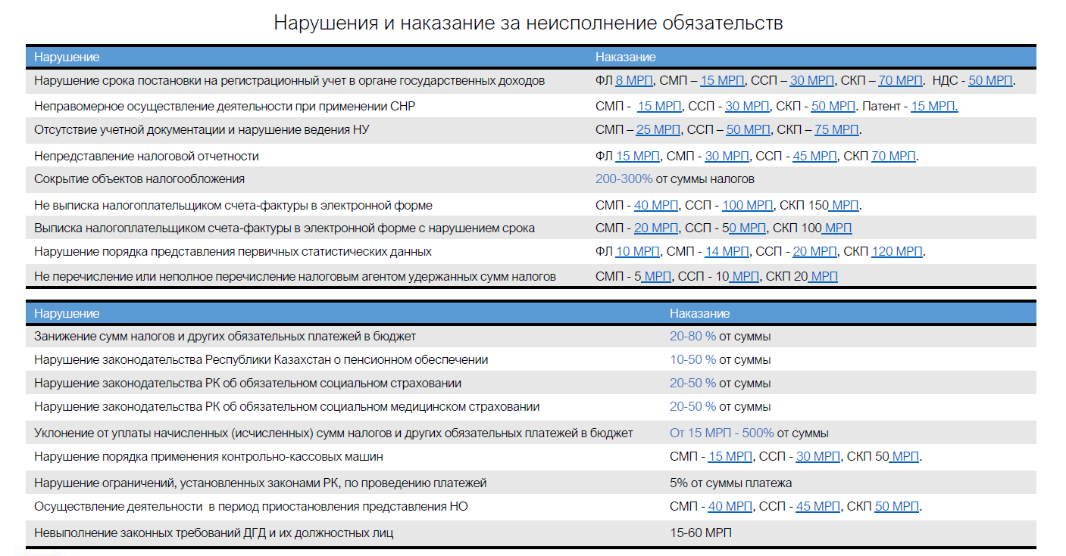This screenshot has width=1066, height=556.
Task: Open the 100 МРП link for ССП e-invoice non-issuance
Action: (748, 205)
